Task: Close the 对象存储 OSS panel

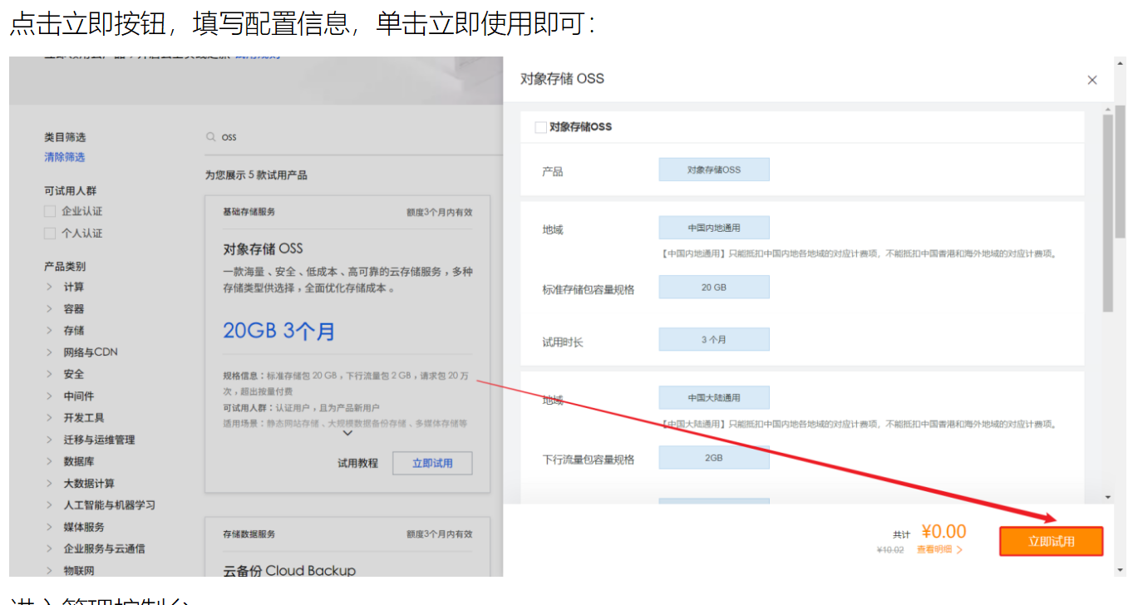Action: tap(1092, 80)
